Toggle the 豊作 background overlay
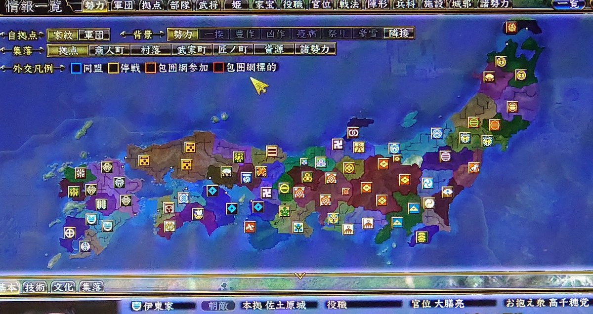The width and height of the screenshot is (593, 314). [x=245, y=35]
